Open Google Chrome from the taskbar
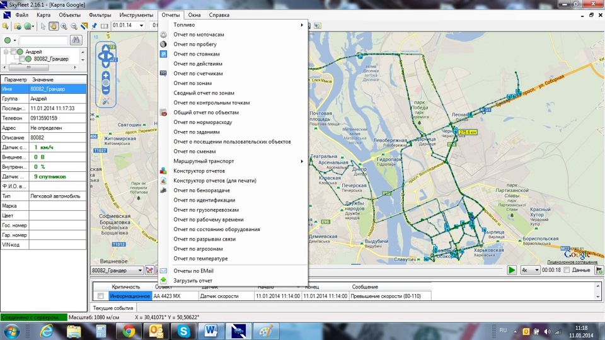Image resolution: width=605 pixels, height=340 pixels. [x=129, y=331]
